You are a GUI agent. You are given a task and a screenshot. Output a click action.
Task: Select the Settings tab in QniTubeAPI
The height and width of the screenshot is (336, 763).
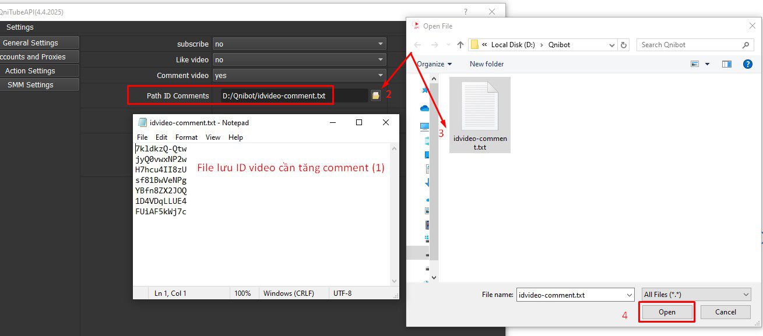coord(20,27)
